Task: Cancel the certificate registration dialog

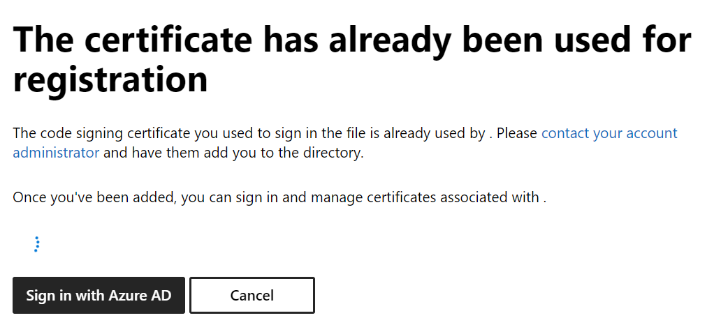Action: pos(252,296)
